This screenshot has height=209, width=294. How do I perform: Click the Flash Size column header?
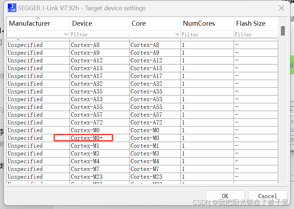[x=251, y=24]
